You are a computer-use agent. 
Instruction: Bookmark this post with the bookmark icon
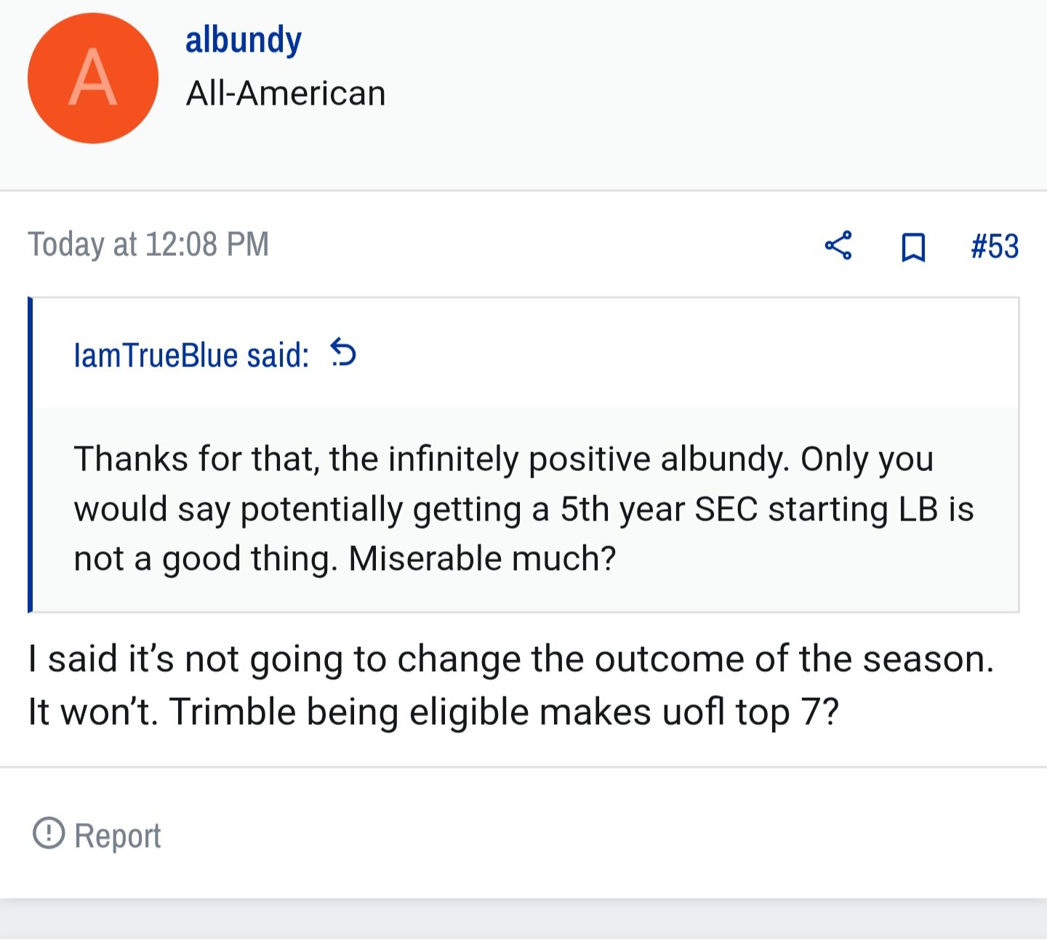click(x=913, y=247)
